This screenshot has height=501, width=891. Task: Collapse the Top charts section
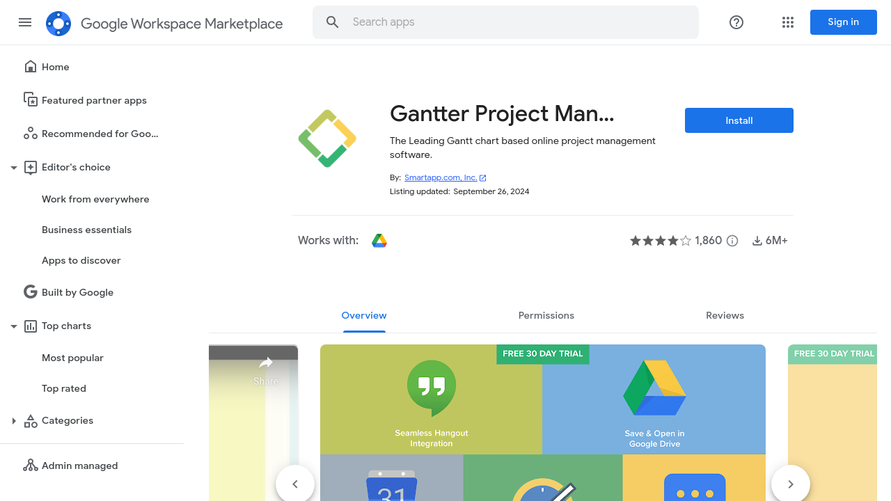[14, 326]
